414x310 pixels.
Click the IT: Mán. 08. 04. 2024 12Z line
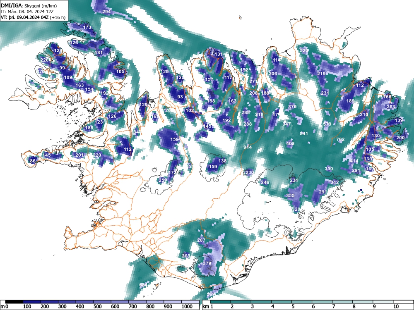click(27, 12)
